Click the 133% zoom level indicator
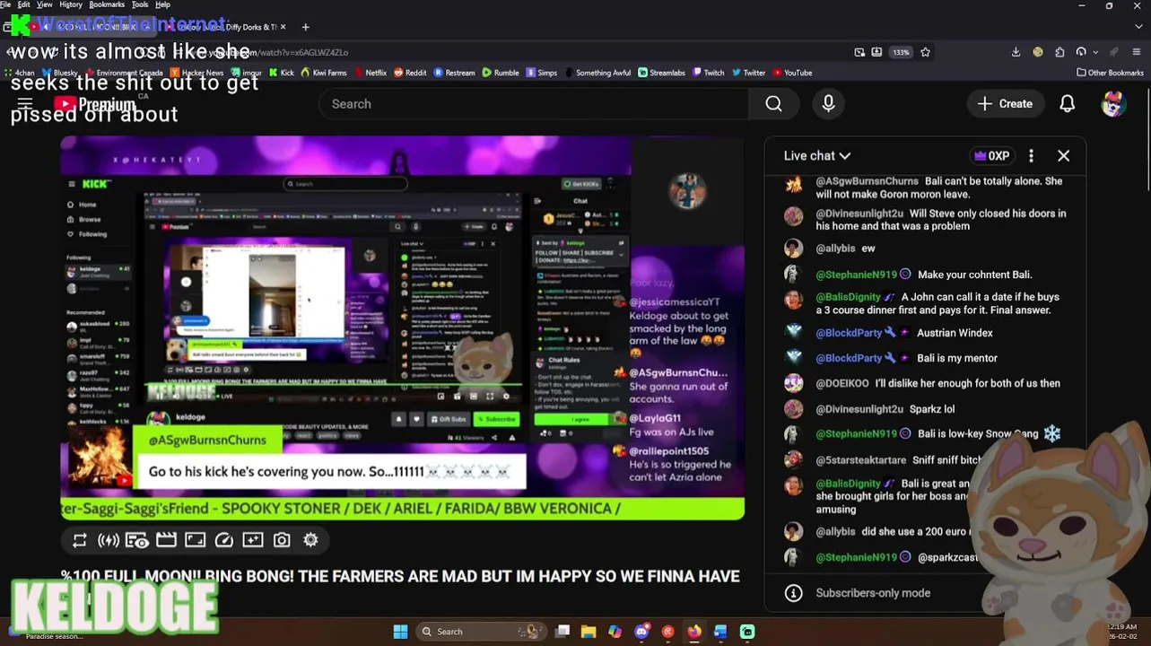This screenshot has height=646, width=1151. tap(901, 52)
